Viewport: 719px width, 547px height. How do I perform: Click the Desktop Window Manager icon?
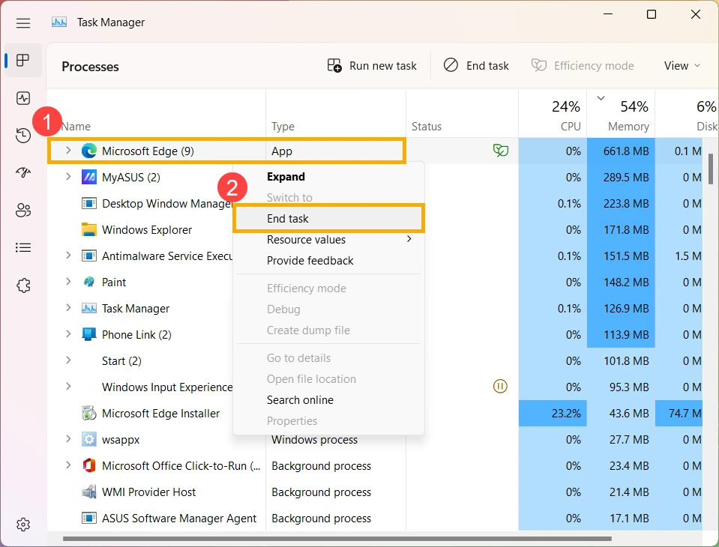tap(89, 203)
